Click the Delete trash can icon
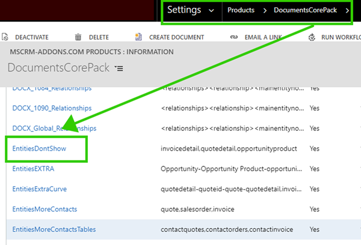 pos(78,37)
